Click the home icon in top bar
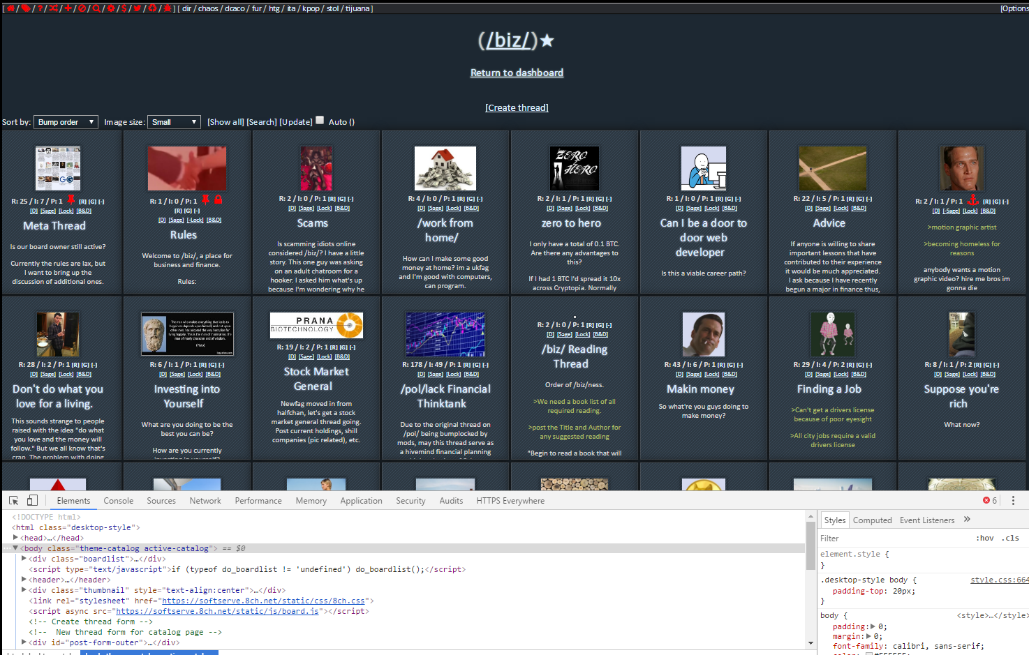The height and width of the screenshot is (655, 1029). pyautogui.click(x=10, y=8)
